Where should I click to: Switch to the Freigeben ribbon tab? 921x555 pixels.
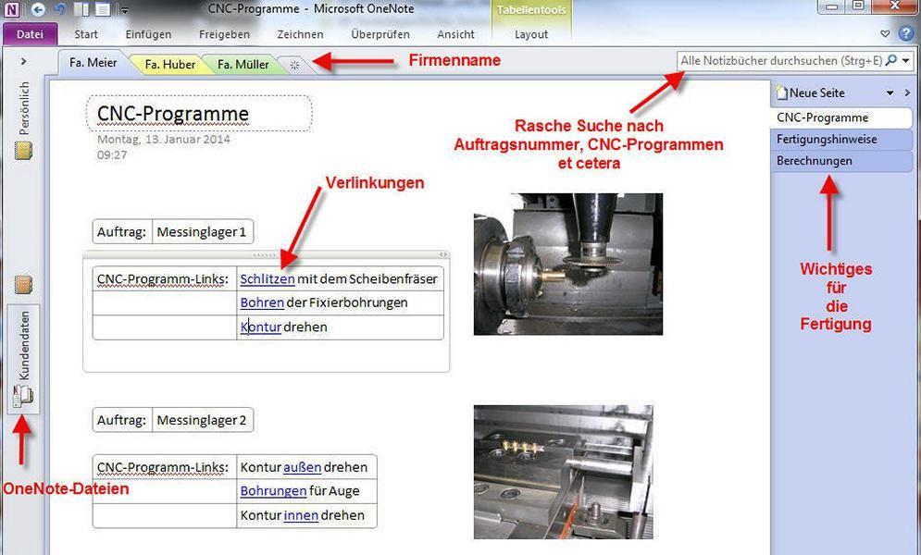224,34
